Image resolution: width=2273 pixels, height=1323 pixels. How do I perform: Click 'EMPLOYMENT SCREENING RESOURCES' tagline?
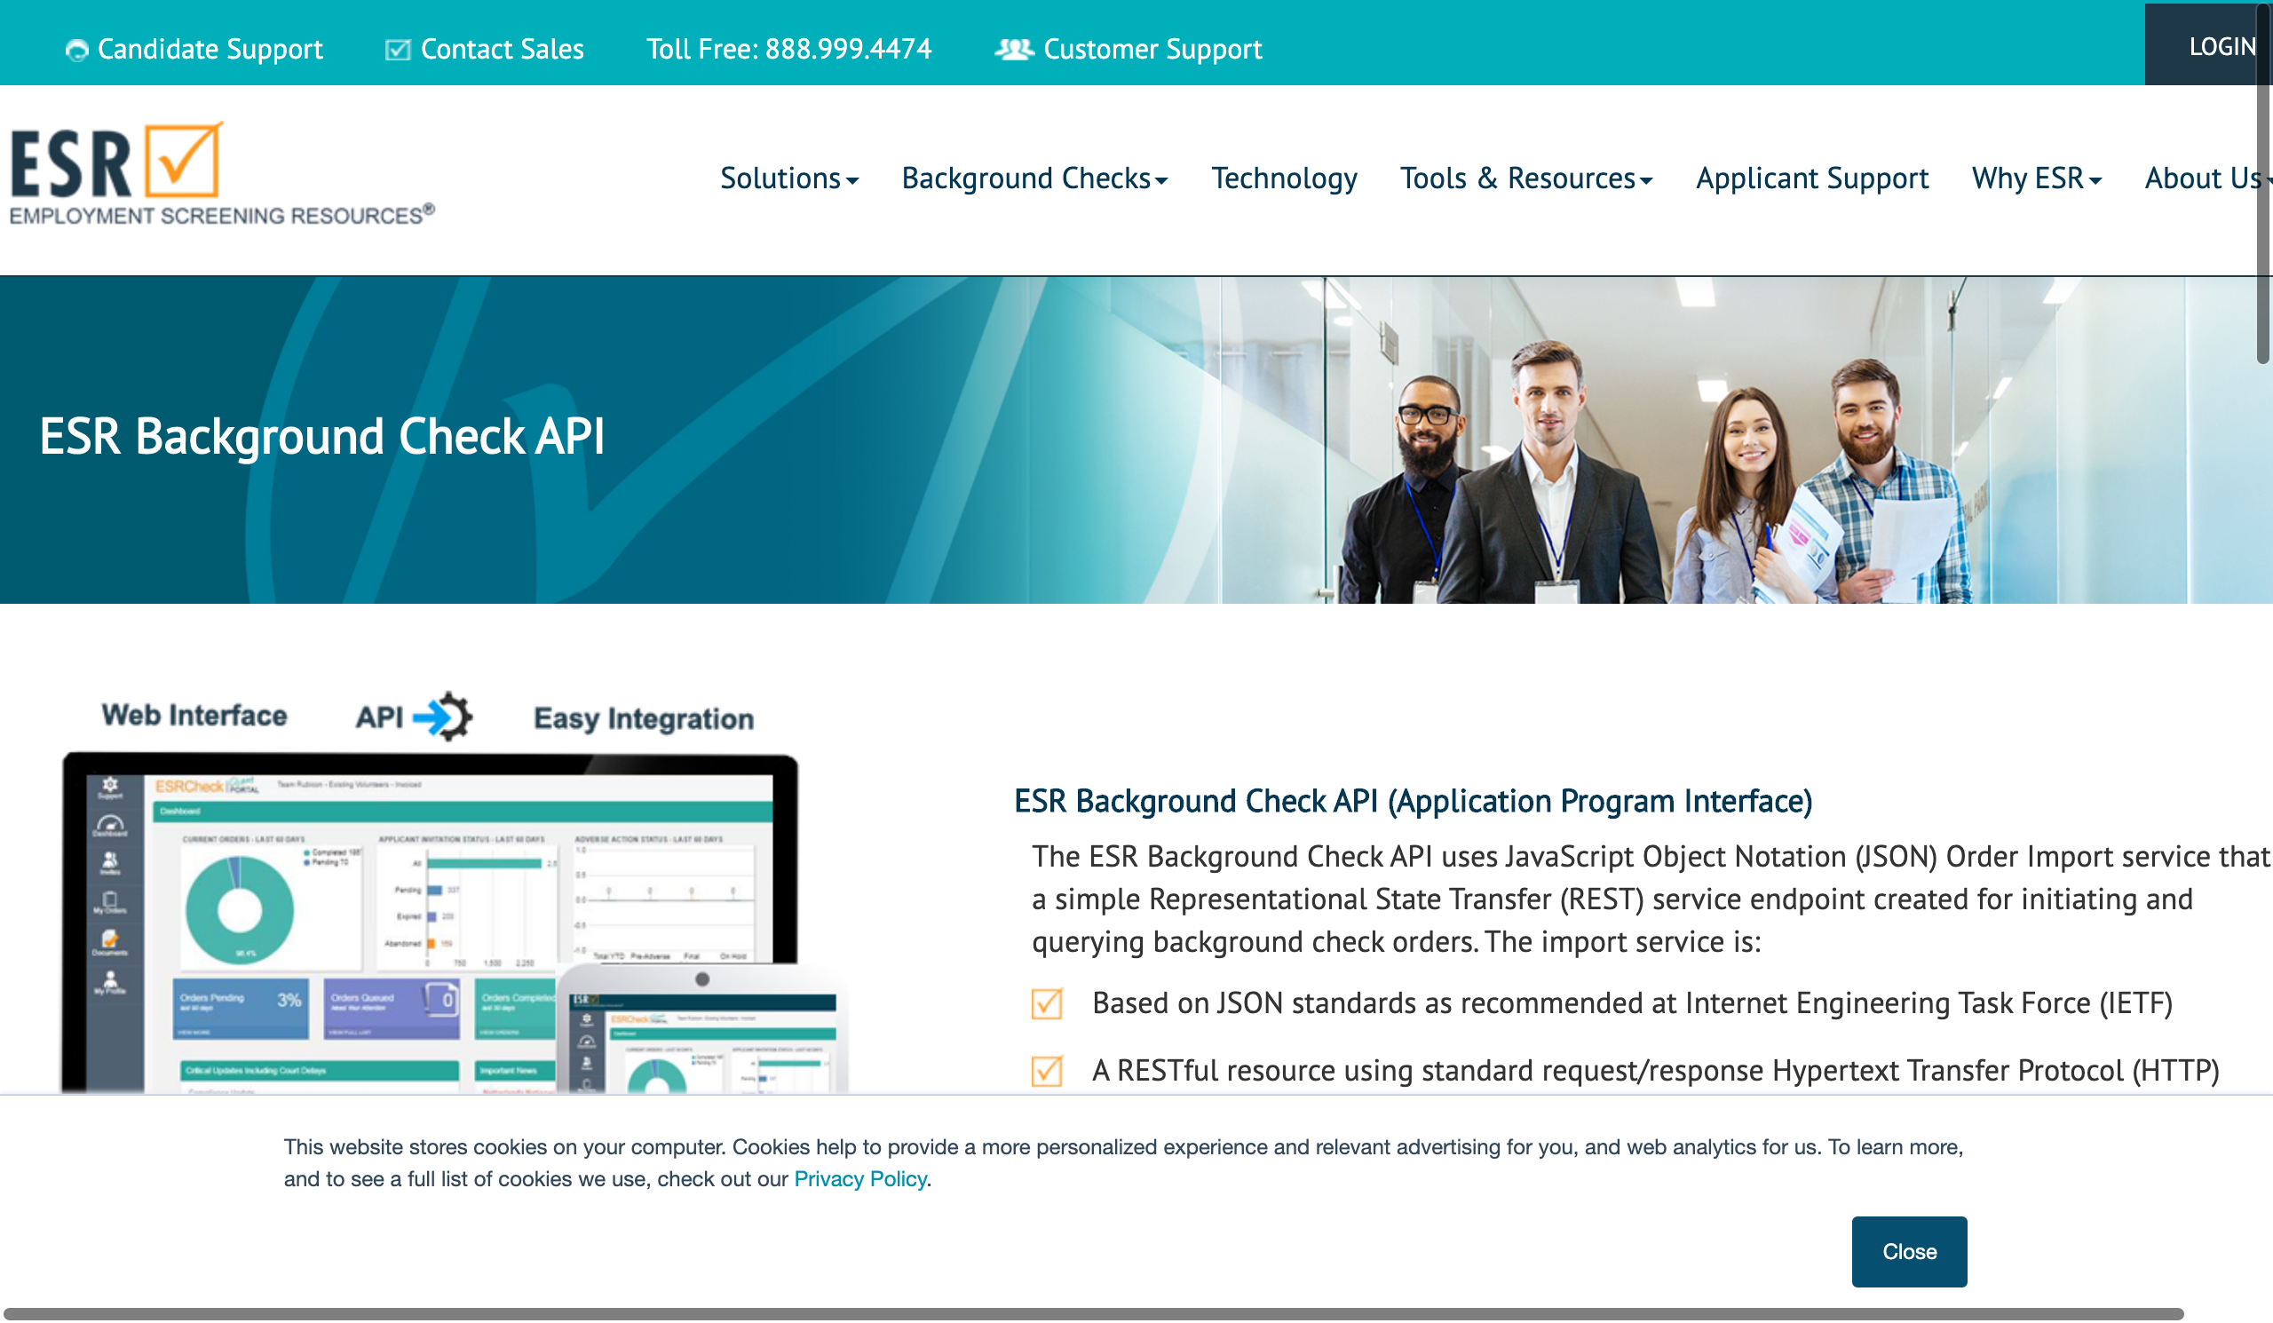click(x=222, y=215)
